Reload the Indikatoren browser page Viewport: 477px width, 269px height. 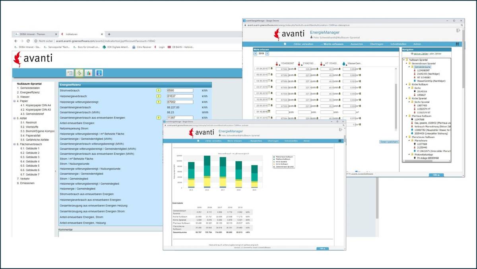coord(28,41)
